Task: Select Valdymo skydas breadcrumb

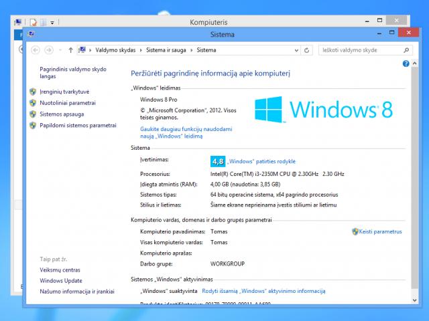Action: pos(115,50)
